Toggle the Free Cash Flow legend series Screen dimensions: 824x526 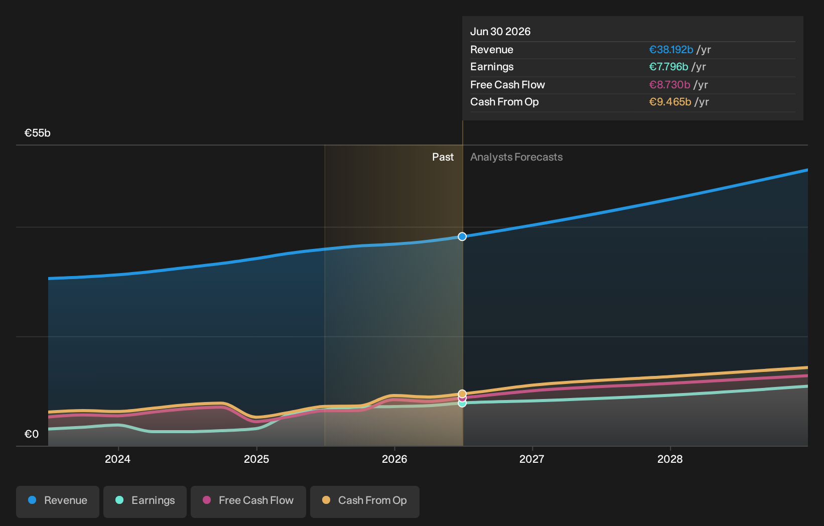point(248,501)
